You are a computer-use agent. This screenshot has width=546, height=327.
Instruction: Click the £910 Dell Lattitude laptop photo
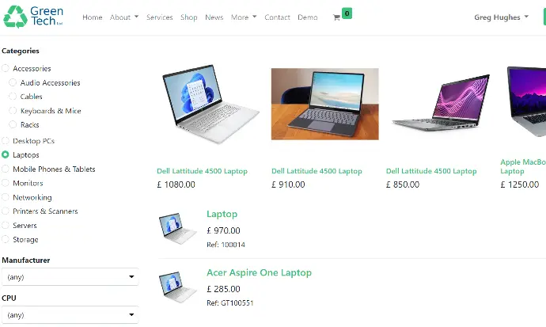tap(325, 105)
